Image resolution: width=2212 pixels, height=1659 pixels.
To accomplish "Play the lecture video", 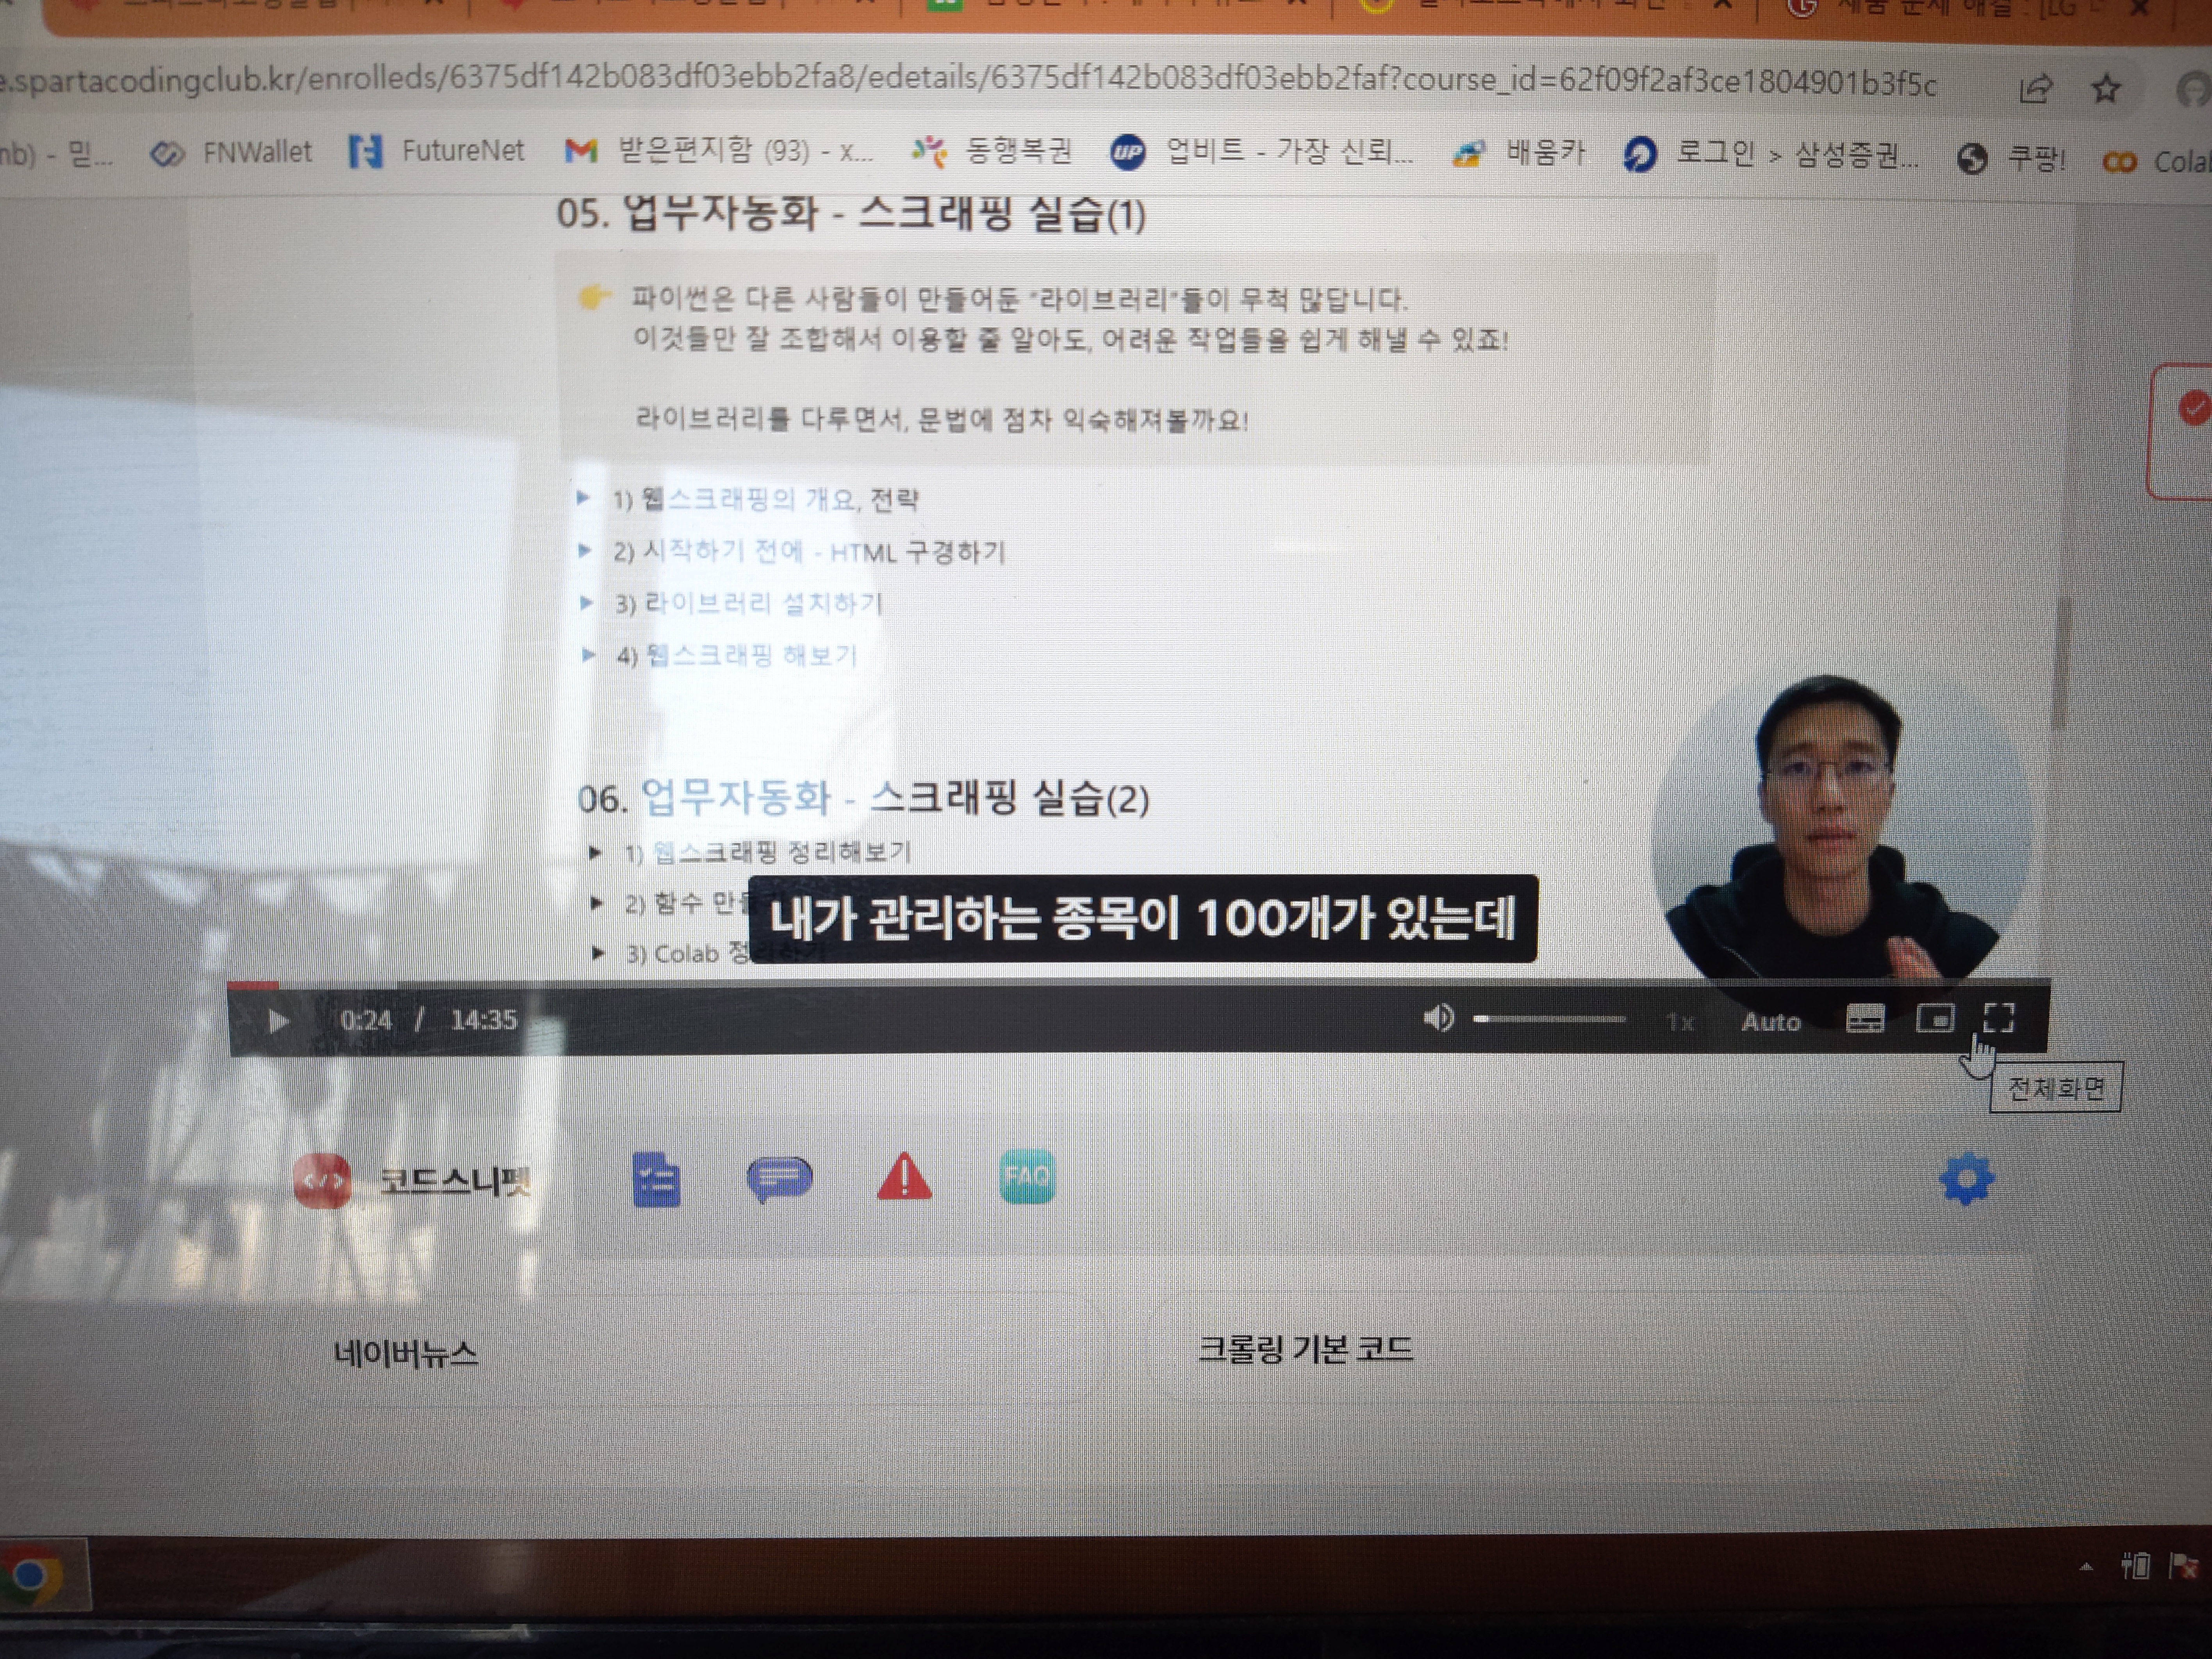I will coord(278,1021).
